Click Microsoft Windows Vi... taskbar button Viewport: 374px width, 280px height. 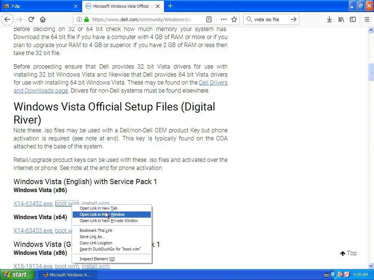click(x=67, y=275)
